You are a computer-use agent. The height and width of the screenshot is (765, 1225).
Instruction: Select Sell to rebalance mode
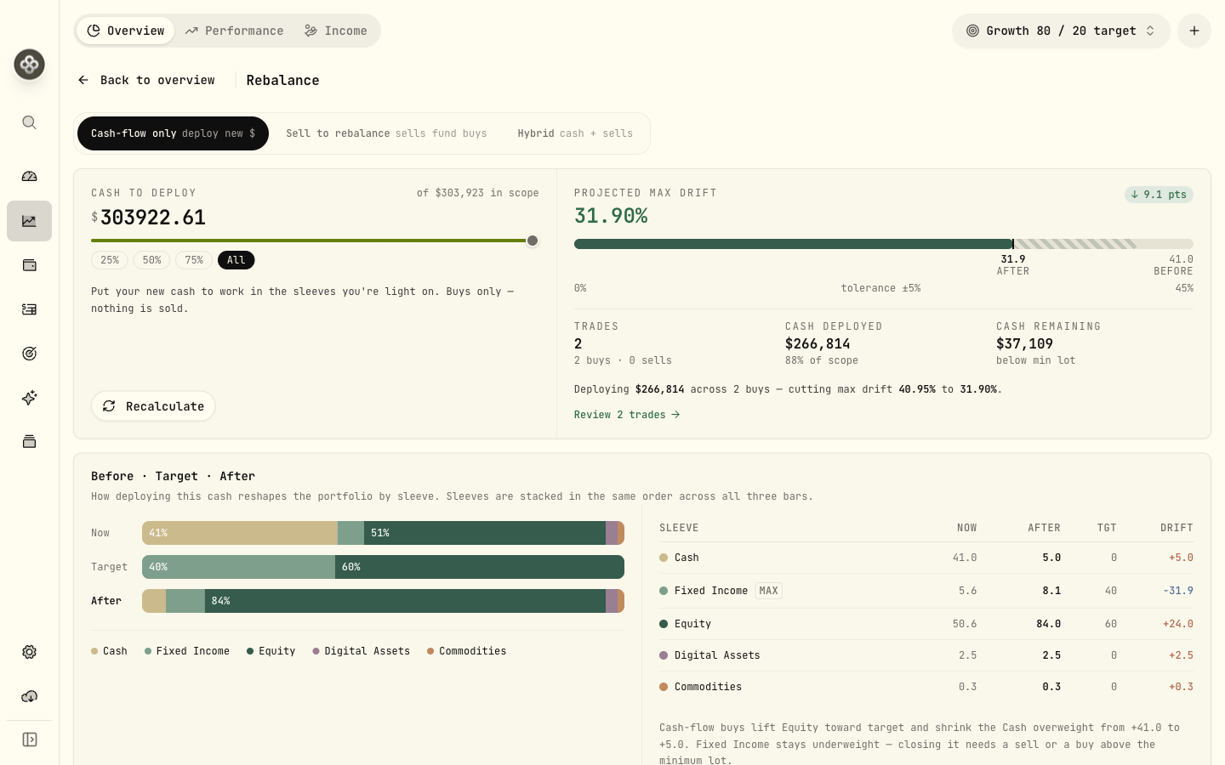pyautogui.click(x=386, y=133)
